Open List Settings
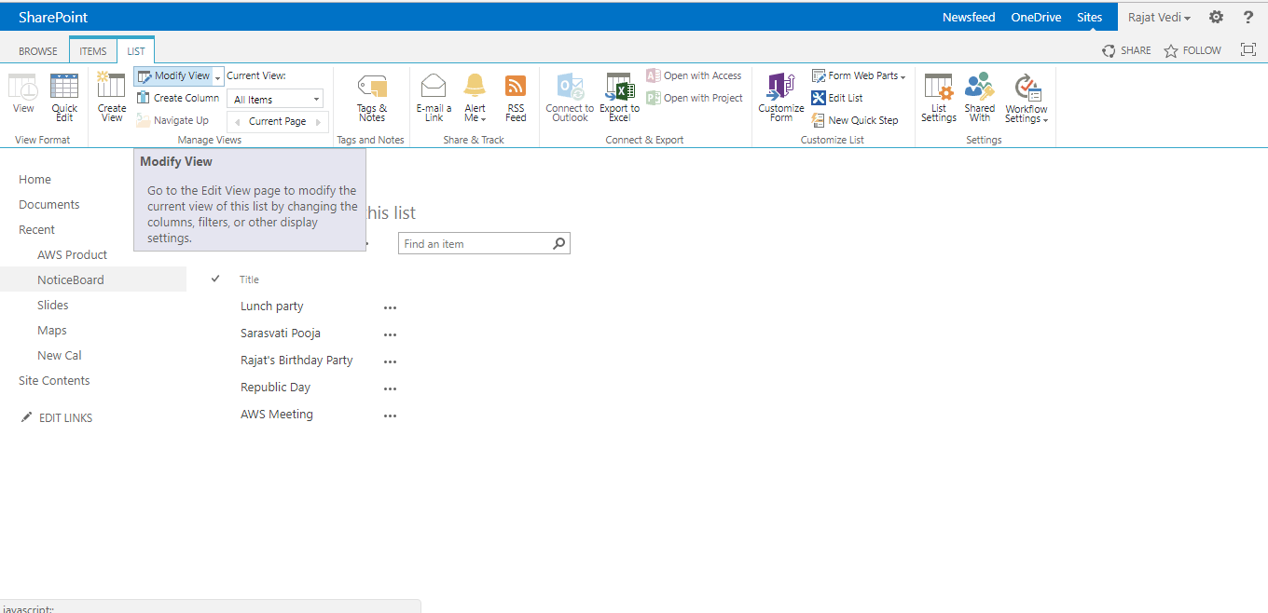This screenshot has width=1268, height=613. coord(938,97)
